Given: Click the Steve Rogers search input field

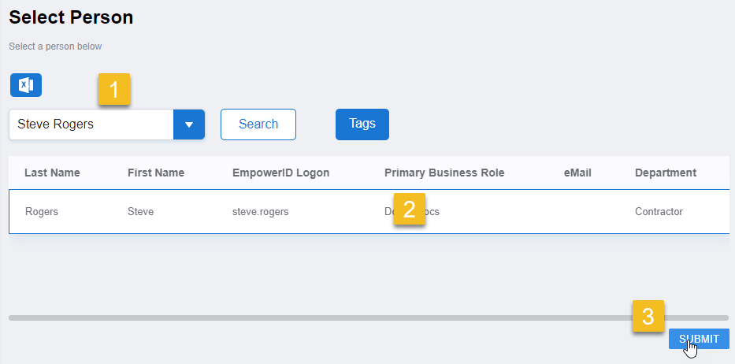Looking at the screenshot, I should 91,124.
